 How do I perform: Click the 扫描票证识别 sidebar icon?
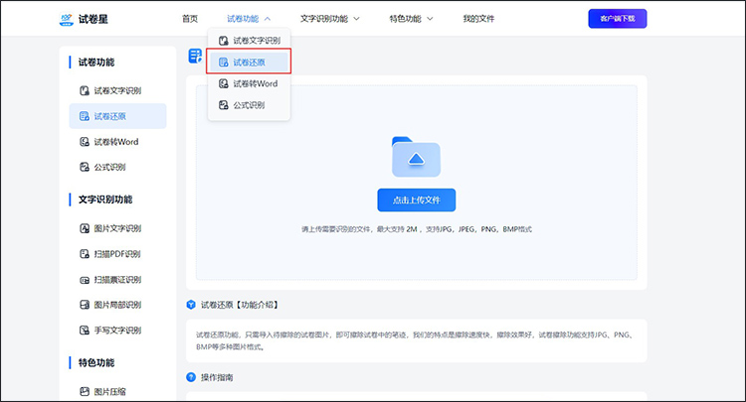(x=85, y=280)
